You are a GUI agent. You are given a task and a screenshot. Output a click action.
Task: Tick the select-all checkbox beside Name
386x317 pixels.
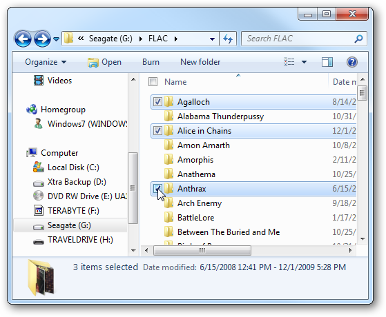[x=153, y=82]
